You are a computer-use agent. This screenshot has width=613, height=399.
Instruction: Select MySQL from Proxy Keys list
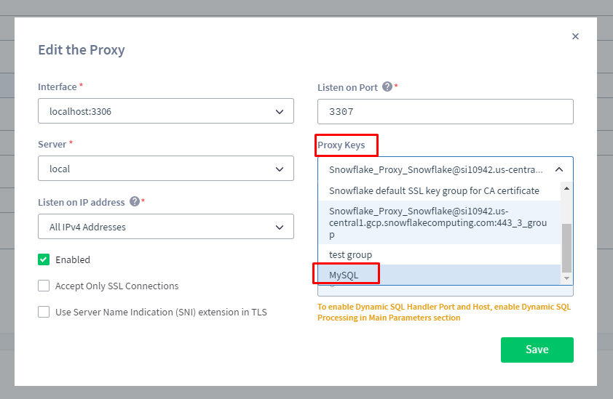344,275
